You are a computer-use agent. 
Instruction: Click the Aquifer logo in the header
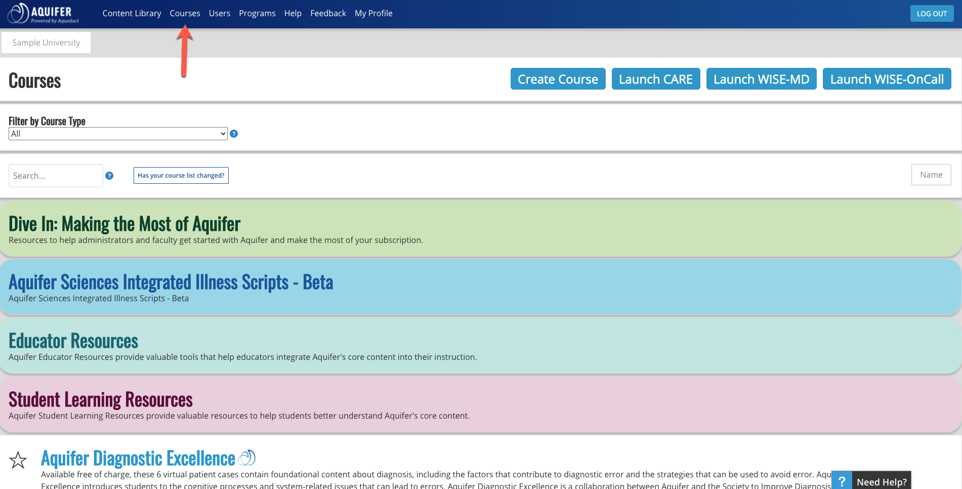44,14
